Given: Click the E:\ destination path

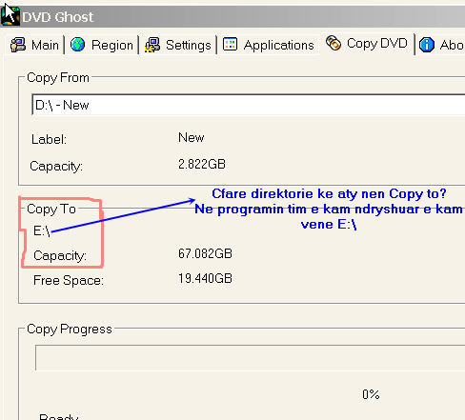Looking at the screenshot, I should click(42, 230).
